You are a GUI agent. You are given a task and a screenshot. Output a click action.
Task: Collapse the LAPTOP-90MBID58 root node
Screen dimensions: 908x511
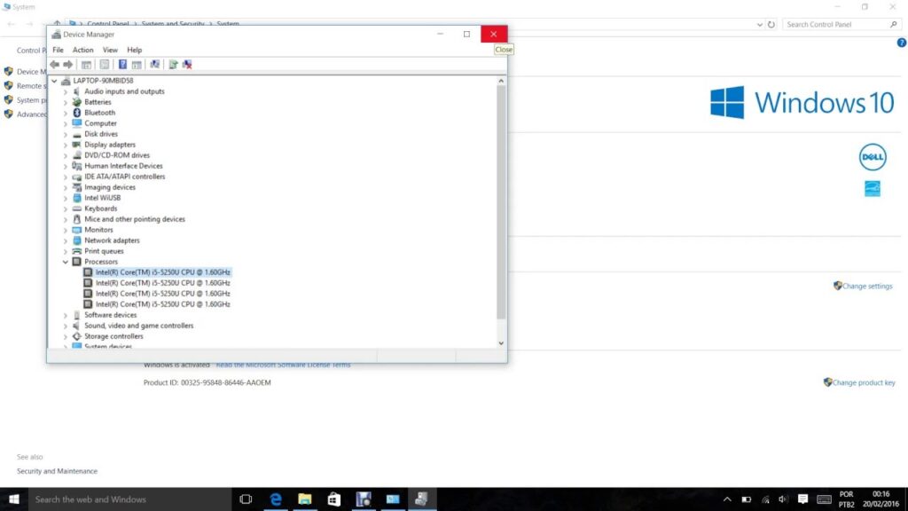tap(54, 81)
